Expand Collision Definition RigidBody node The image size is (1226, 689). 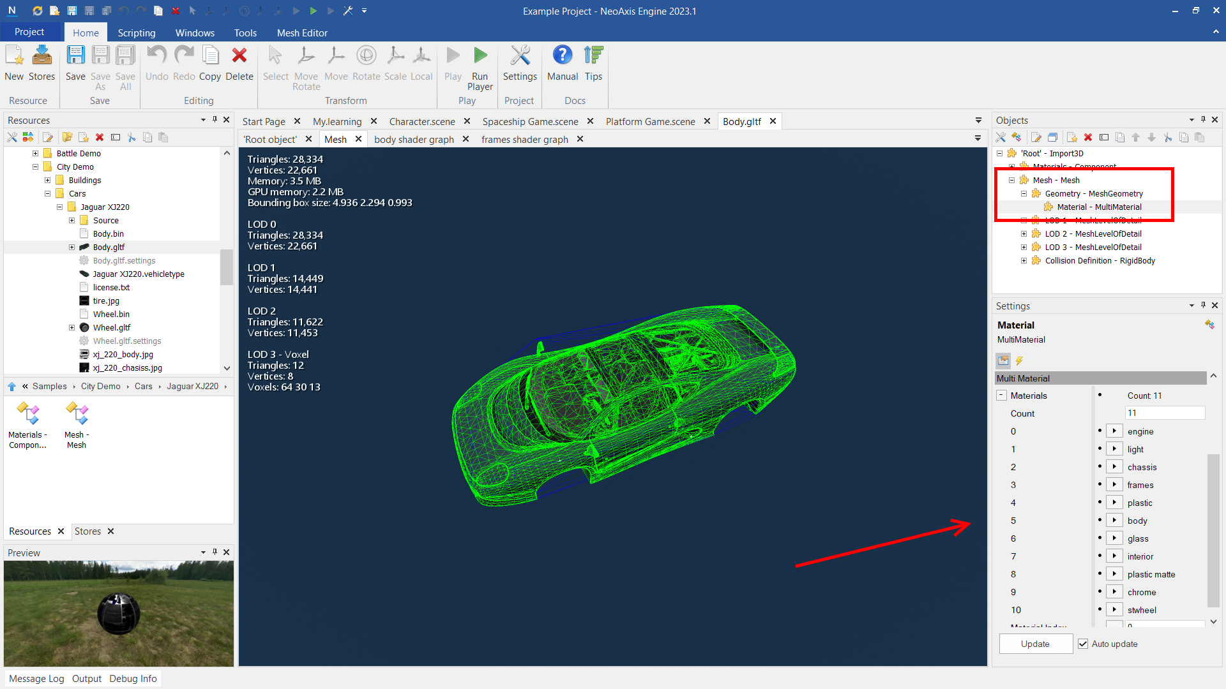1024,261
